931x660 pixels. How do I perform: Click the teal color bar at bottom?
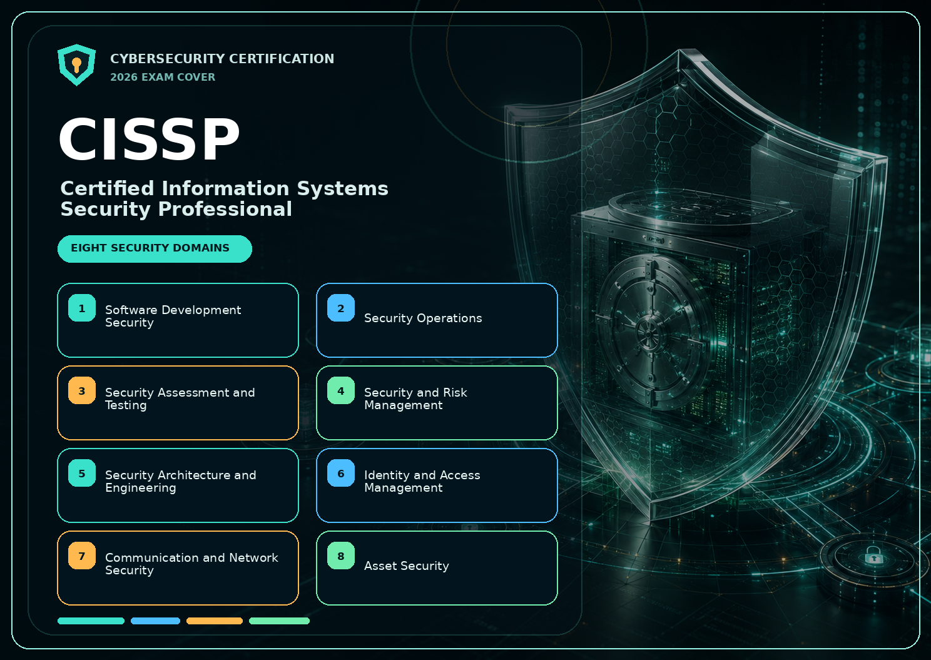91,621
